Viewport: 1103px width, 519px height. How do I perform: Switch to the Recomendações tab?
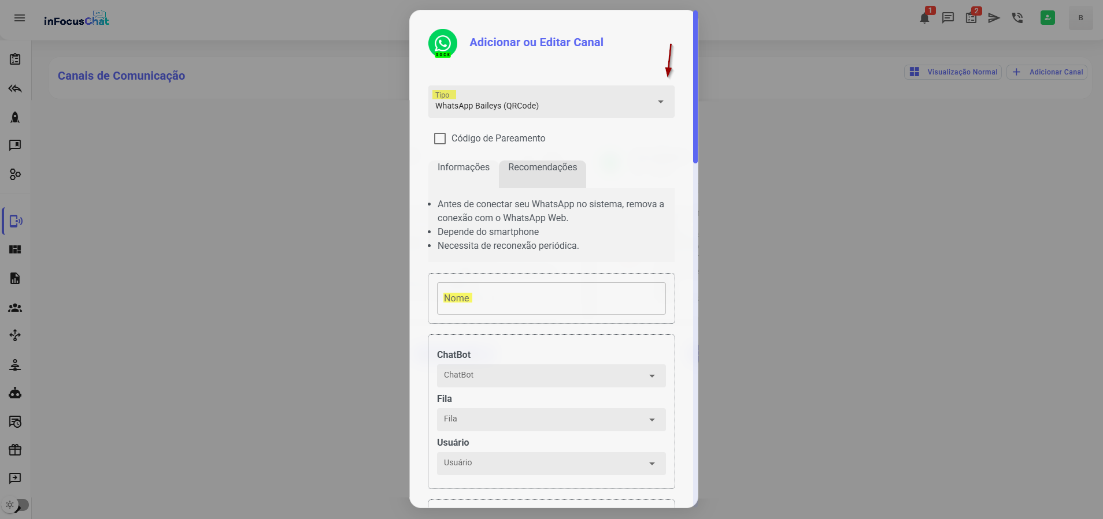pos(542,167)
